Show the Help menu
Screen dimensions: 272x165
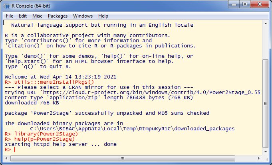click(x=103, y=16)
